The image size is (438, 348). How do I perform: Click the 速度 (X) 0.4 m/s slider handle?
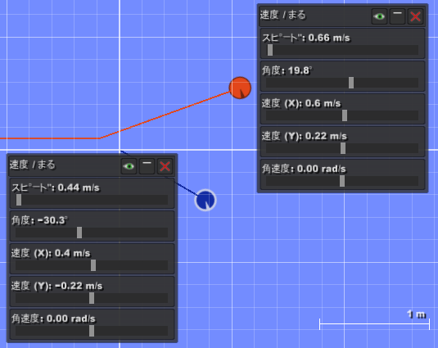(93, 265)
